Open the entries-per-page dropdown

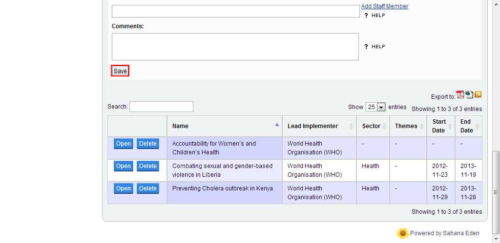click(x=376, y=107)
